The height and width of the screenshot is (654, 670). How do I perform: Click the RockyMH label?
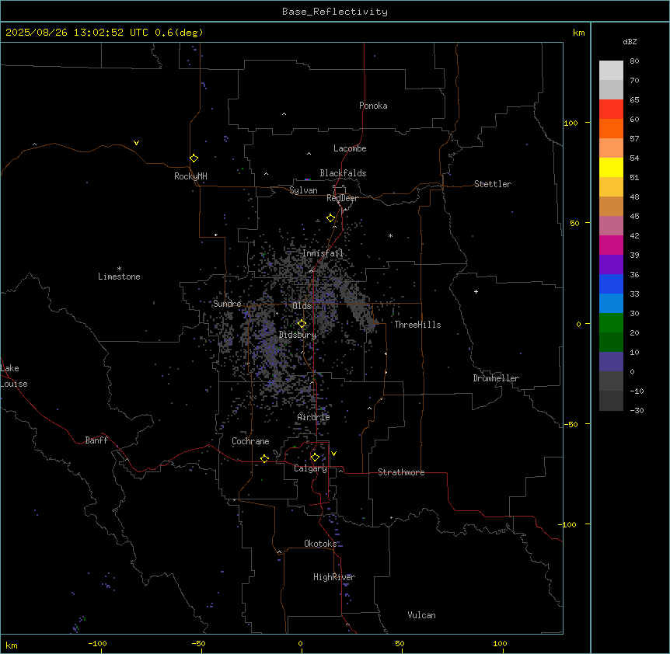pyautogui.click(x=190, y=176)
